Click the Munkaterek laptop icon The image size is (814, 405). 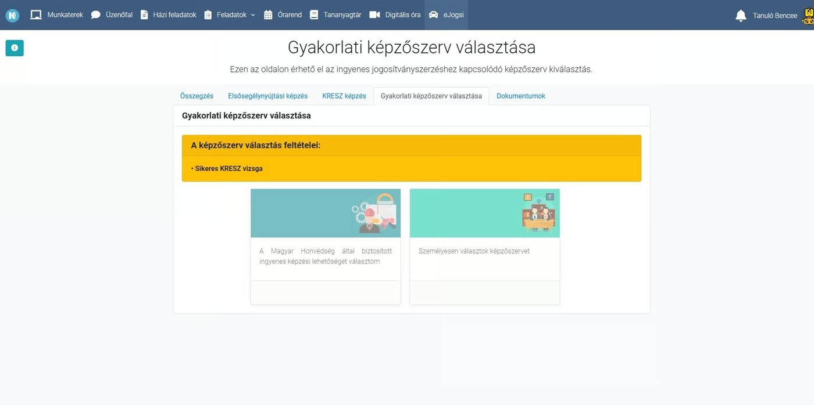(36, 15)
